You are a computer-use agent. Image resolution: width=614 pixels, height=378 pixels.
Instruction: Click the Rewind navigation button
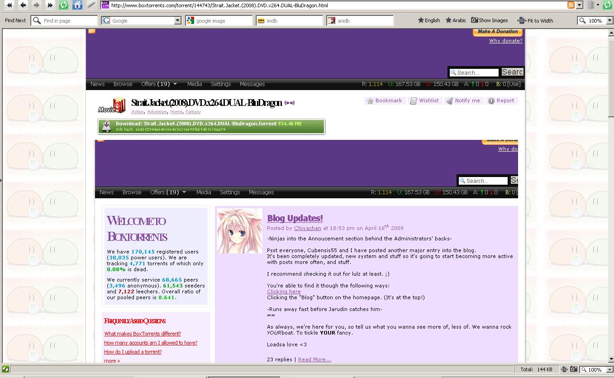(9, 5)
